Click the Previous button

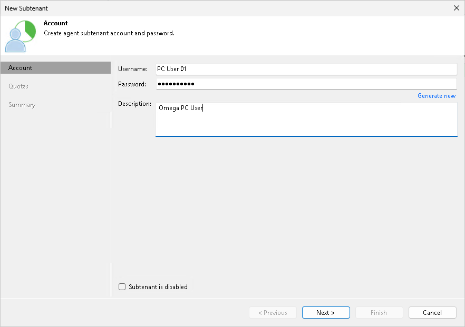(273, 312)
